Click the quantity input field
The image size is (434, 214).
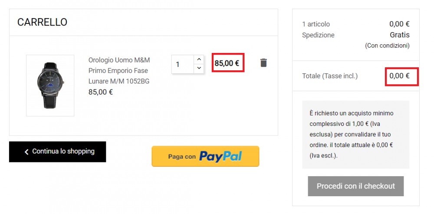pos(182,64)
